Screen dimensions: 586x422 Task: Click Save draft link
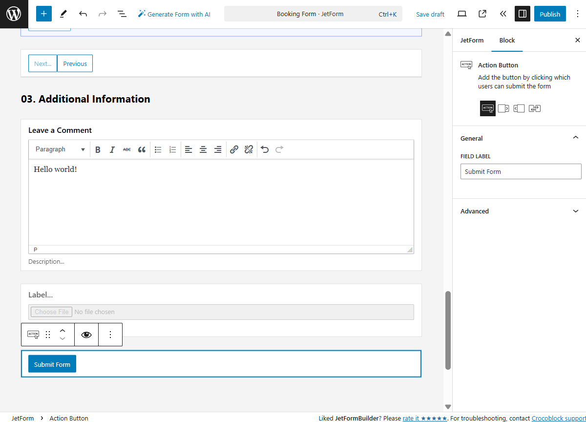pyautogui.click(x=430, y=14)
